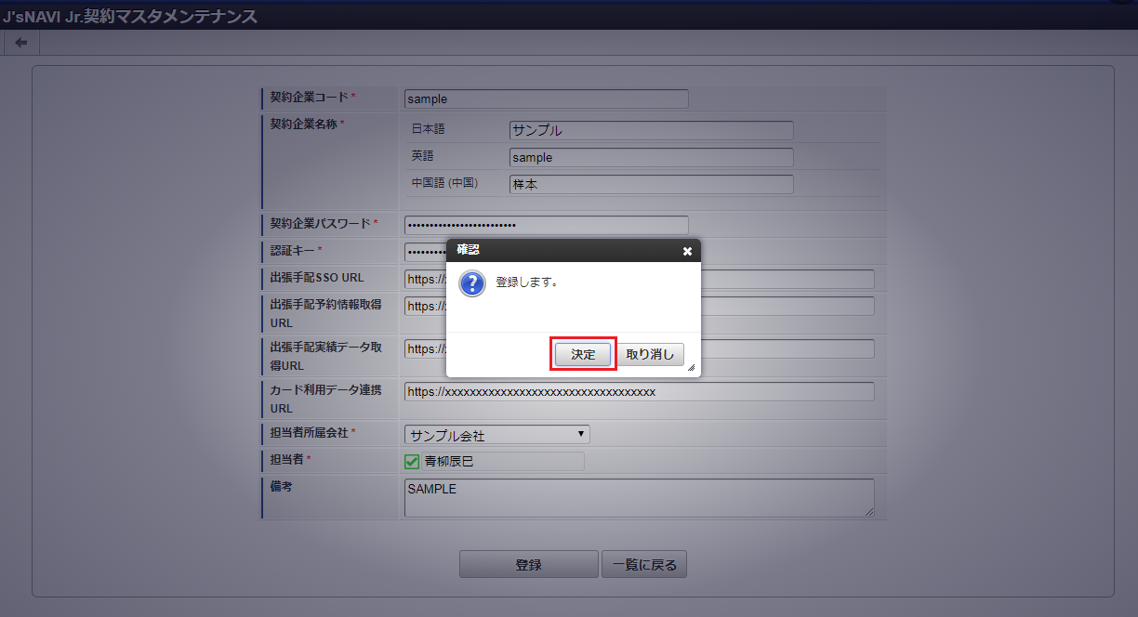Click the 契約企業コード input field
Screen dimensions: 1138x617
(x=547, y=98)
